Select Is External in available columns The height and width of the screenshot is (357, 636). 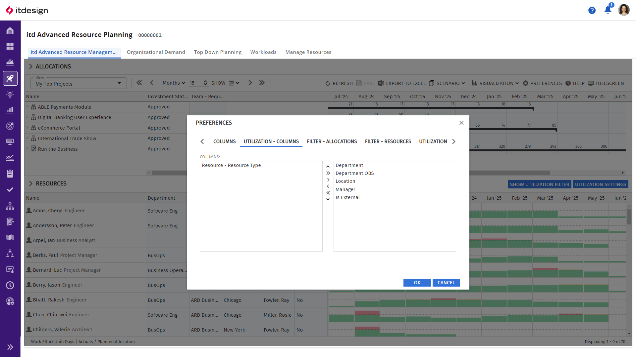pyautogui.click(x=395, y=197)
